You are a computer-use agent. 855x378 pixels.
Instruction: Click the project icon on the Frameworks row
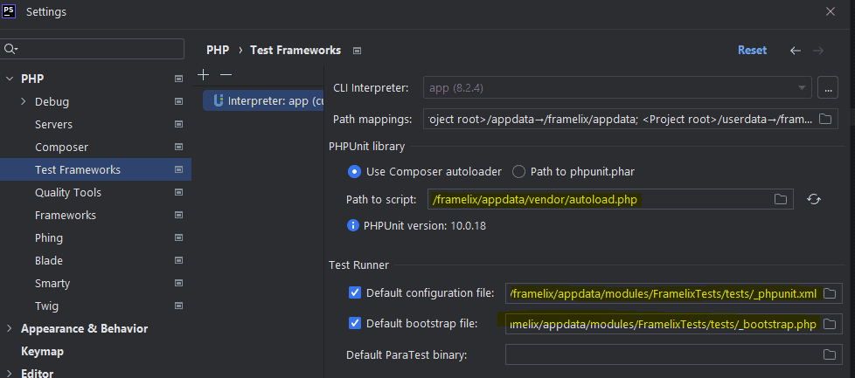(178, 215)
